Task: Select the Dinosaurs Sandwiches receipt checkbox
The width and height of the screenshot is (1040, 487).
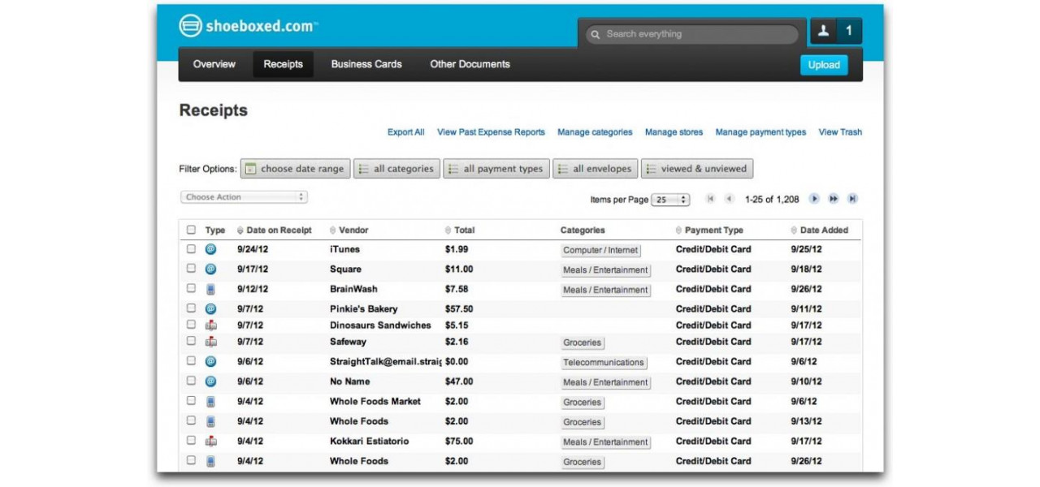Action: click(191, 324)
